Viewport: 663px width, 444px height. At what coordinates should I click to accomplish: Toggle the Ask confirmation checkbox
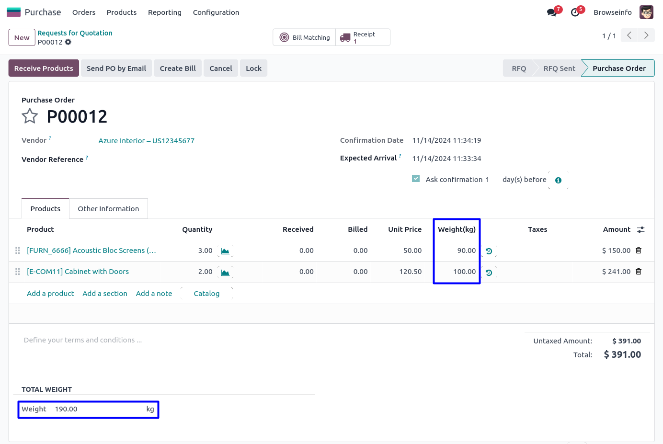[x=416, y=179]
